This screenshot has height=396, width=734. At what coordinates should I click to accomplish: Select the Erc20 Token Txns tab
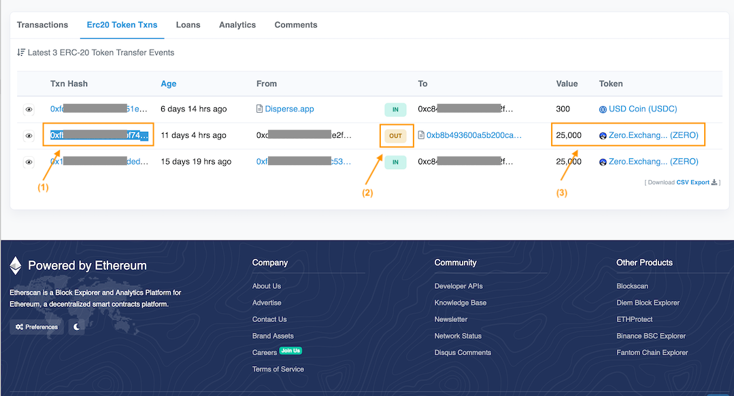coord(122,24)
